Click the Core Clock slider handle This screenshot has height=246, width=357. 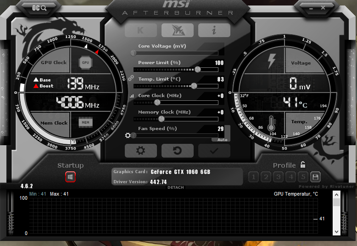157,102
